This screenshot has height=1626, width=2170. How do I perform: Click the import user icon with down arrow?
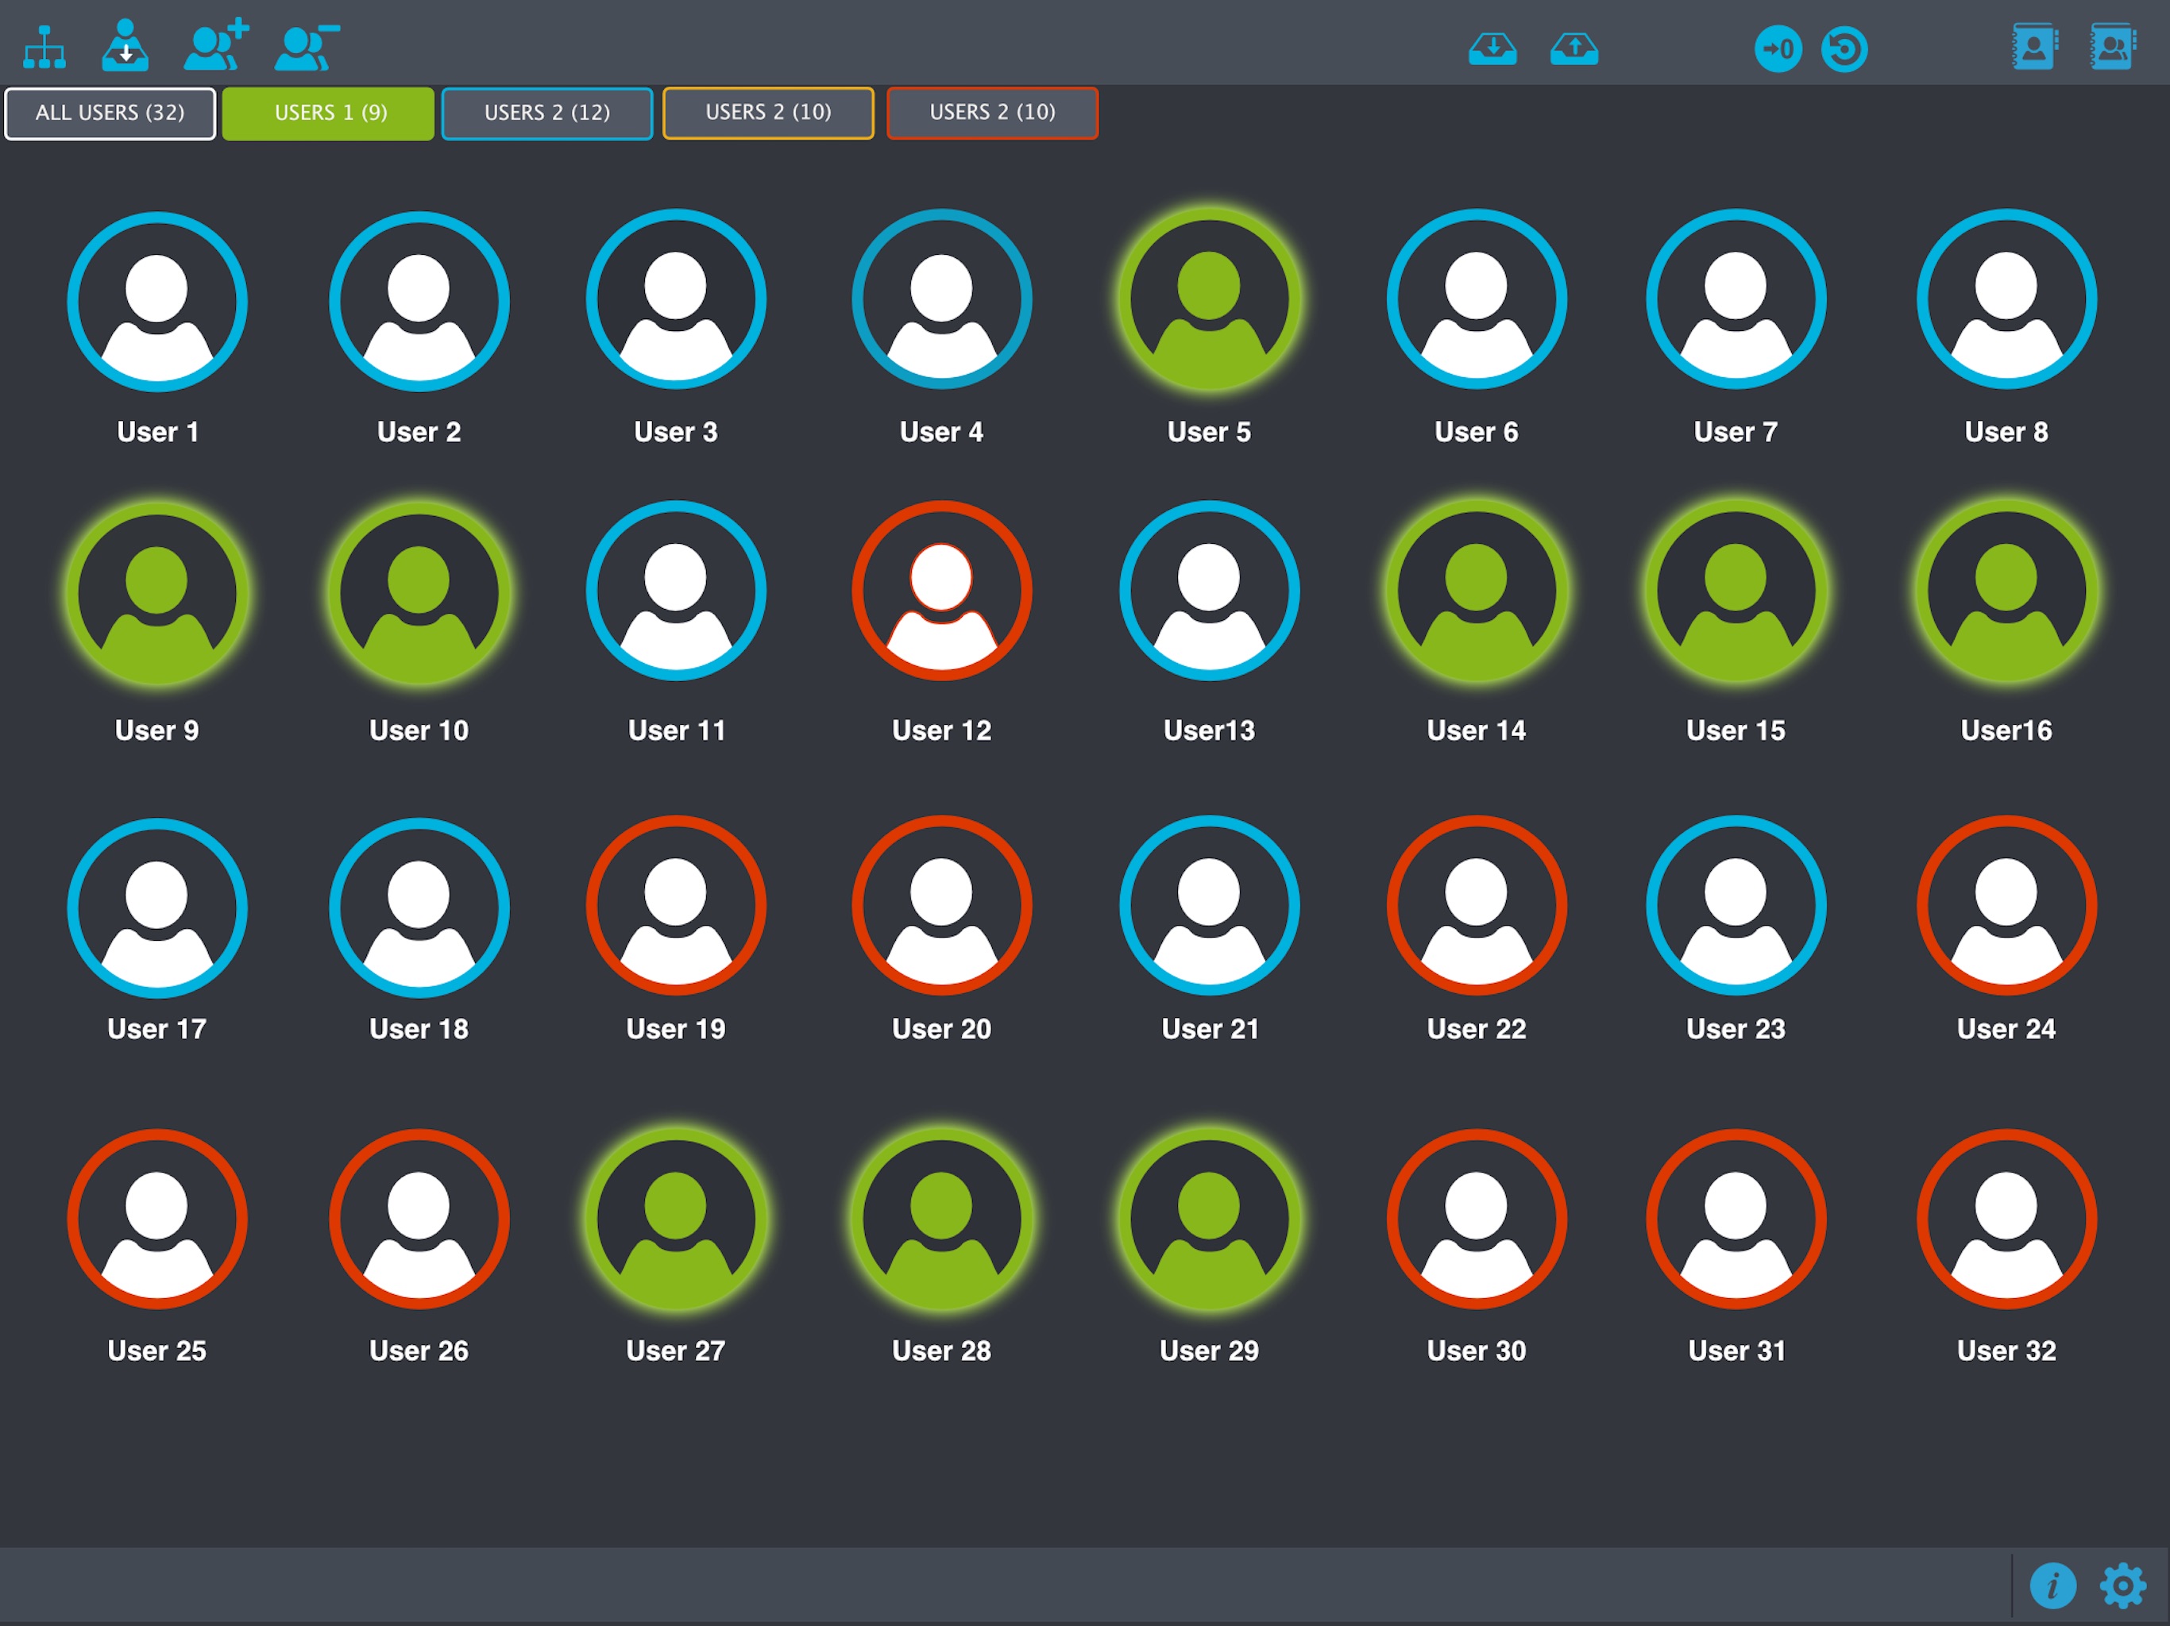coord(125,45)
